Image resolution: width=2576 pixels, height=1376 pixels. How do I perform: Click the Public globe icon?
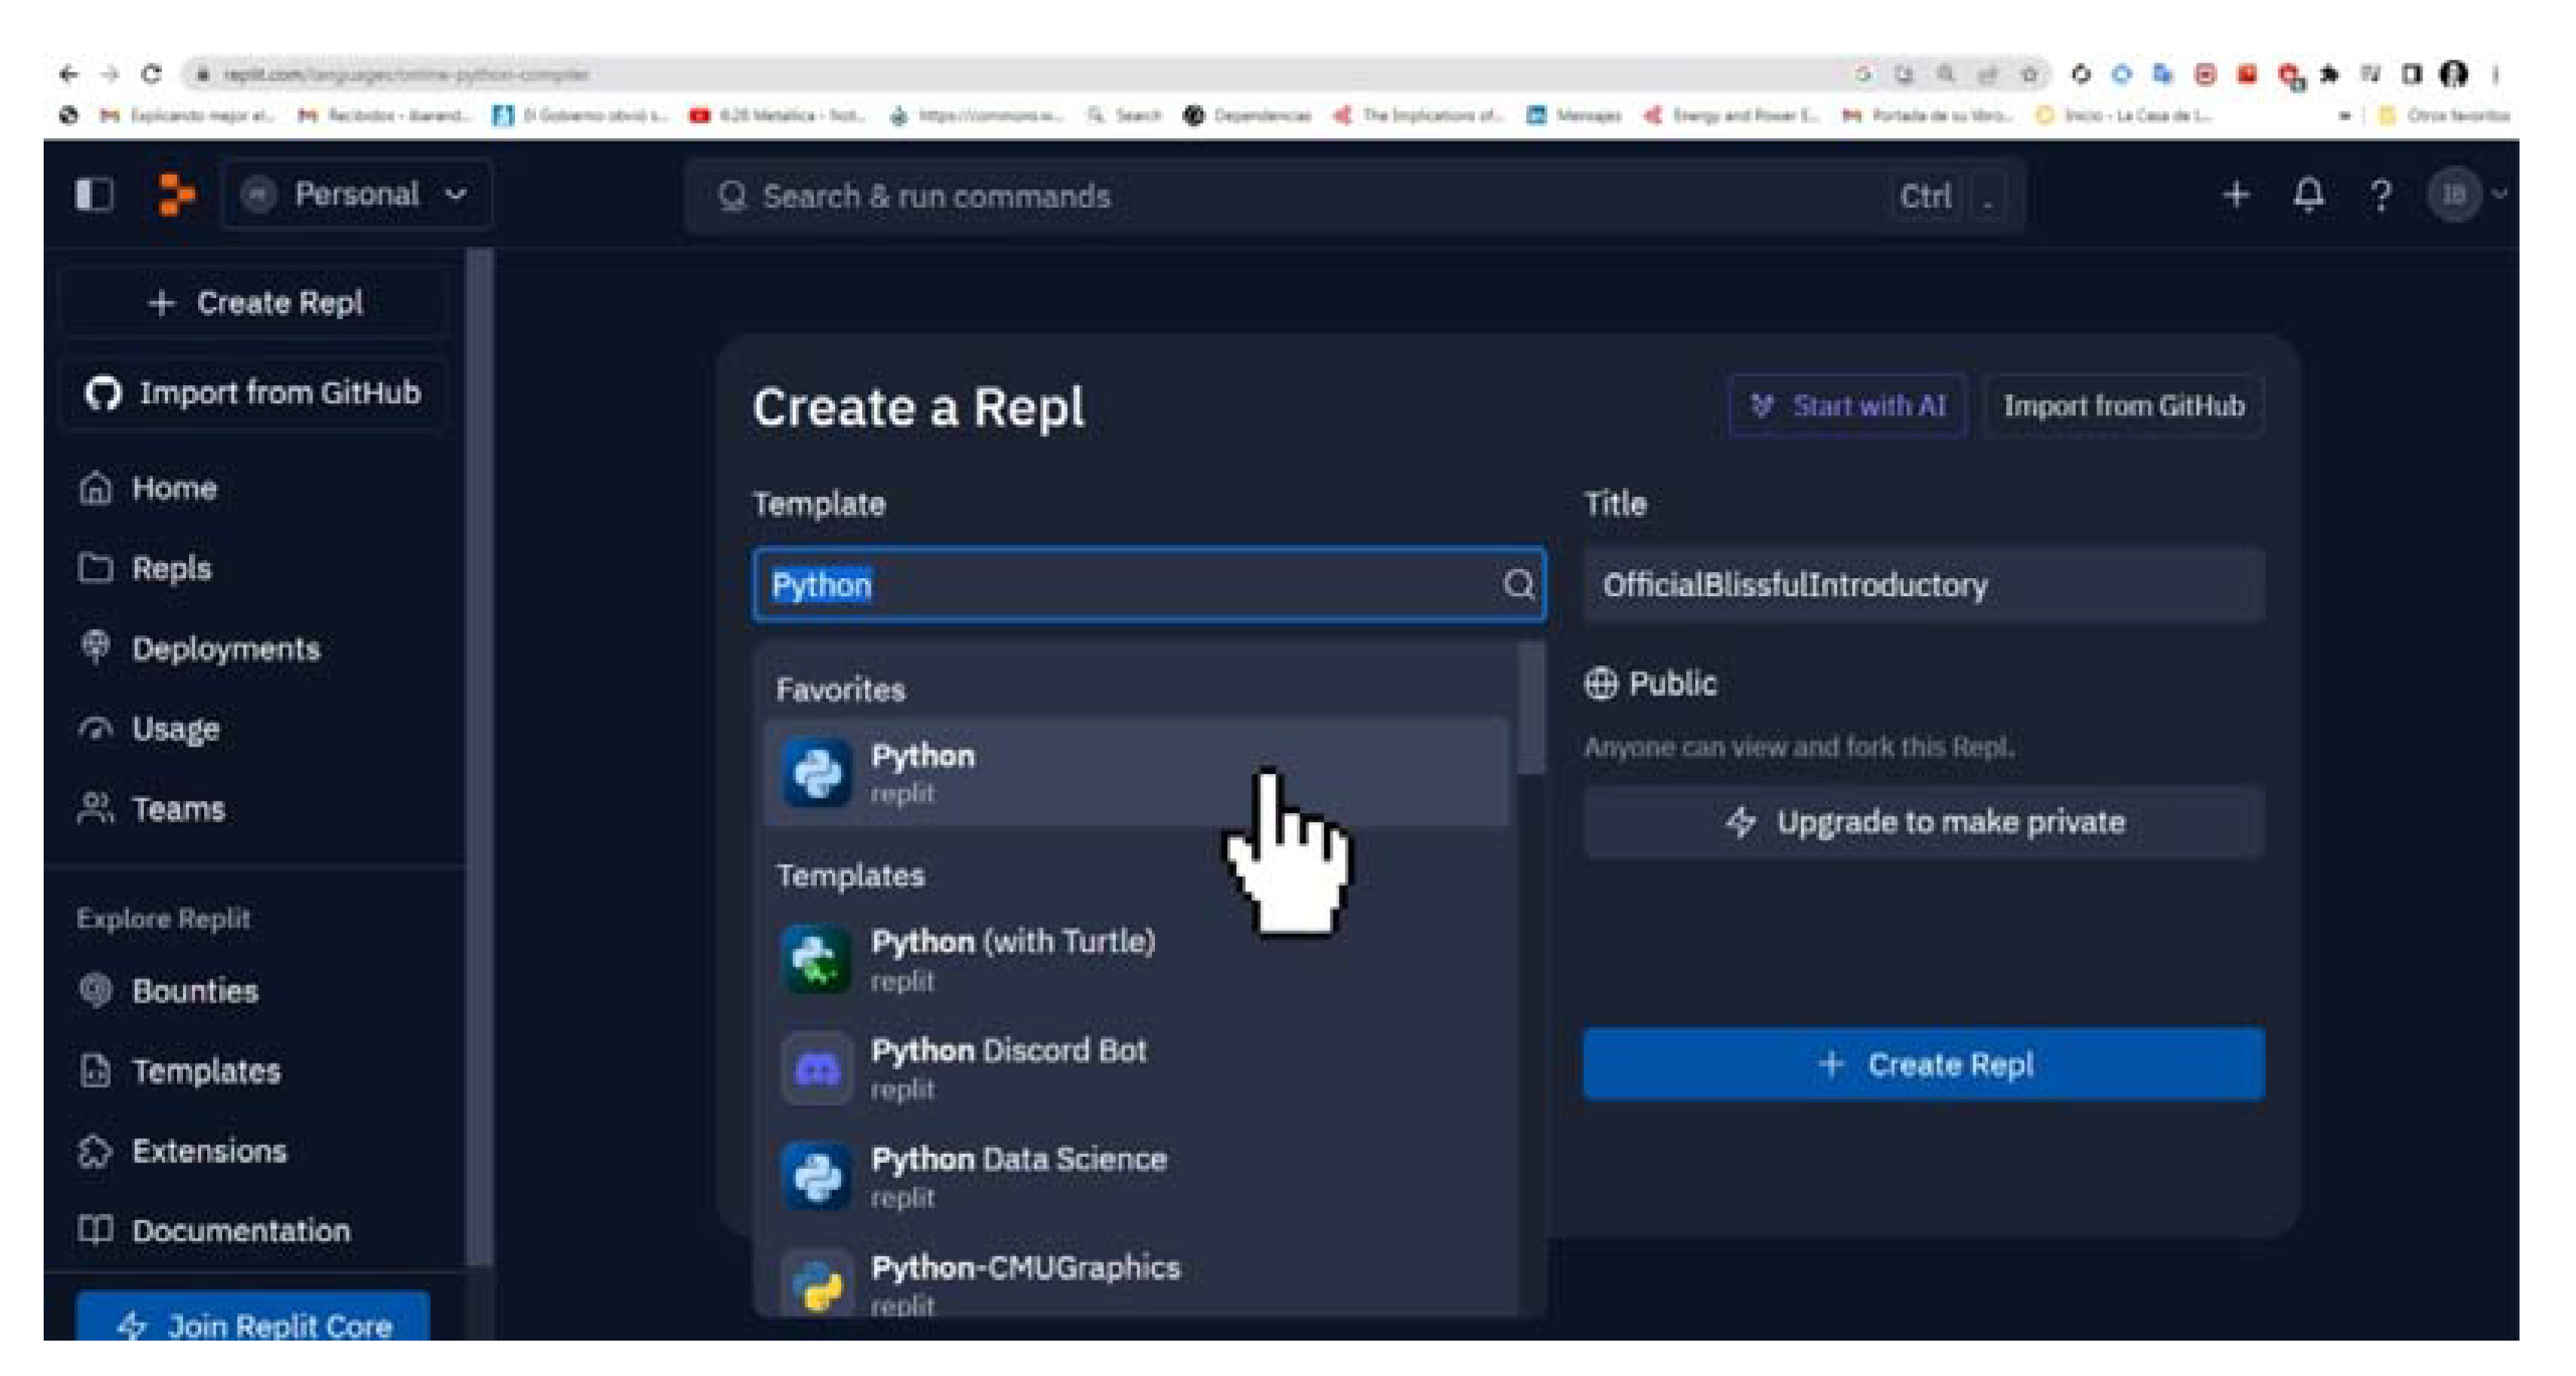click(x=1601, y=684)
